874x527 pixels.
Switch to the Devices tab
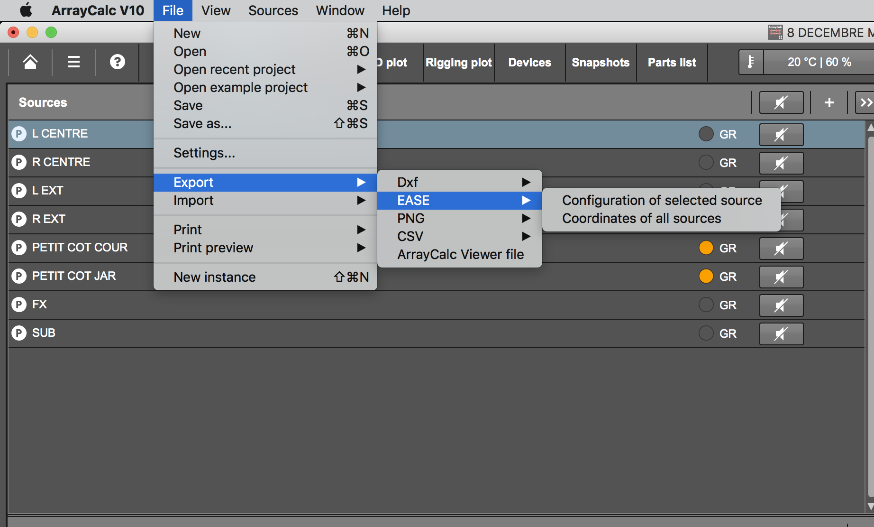(x=529, y=63)
